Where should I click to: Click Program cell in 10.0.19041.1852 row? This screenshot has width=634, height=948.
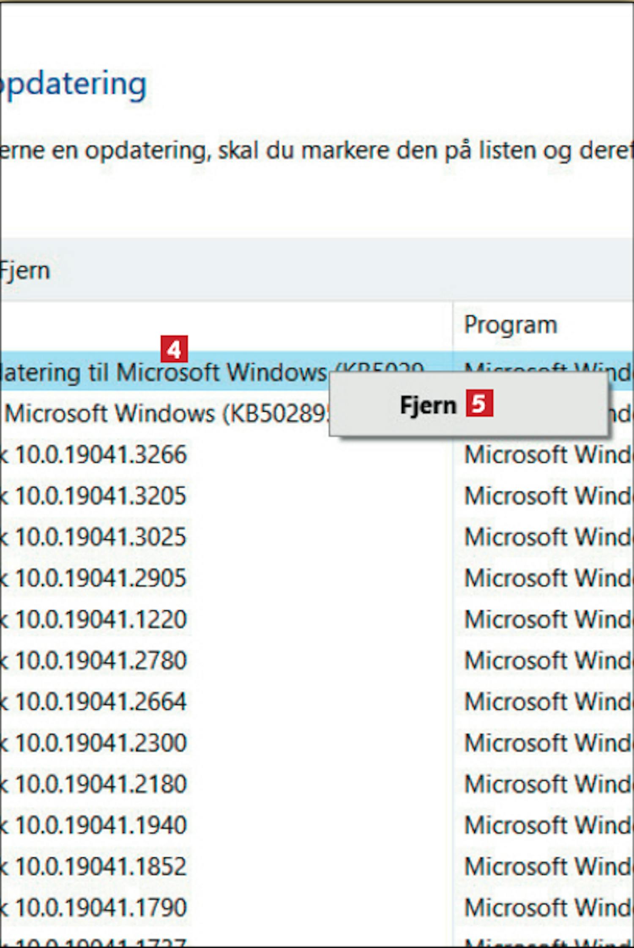coord(549,866)
